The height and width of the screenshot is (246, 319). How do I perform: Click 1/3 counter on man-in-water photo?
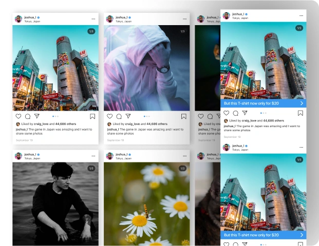91,168
